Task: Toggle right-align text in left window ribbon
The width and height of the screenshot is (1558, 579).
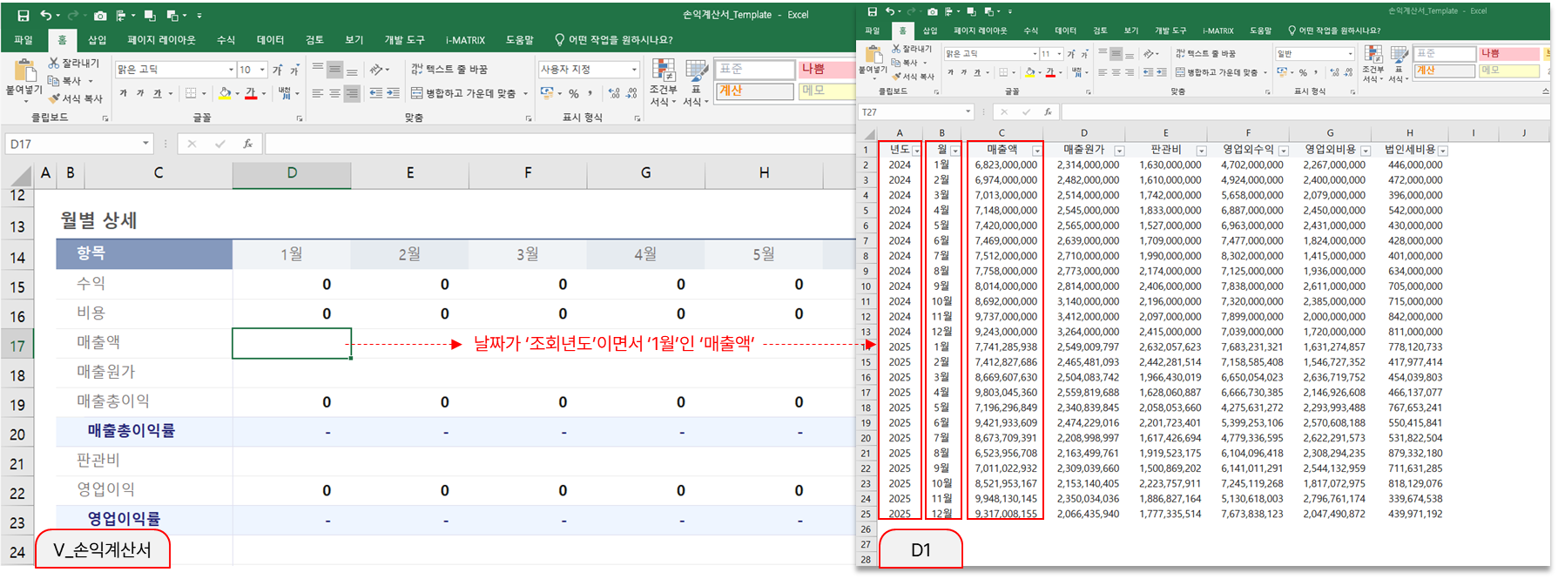Action: (x=352, y=93)
